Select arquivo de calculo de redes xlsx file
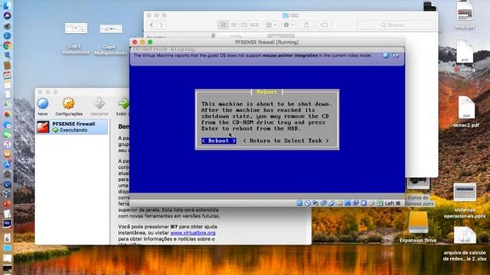 [x=465, y=244]
